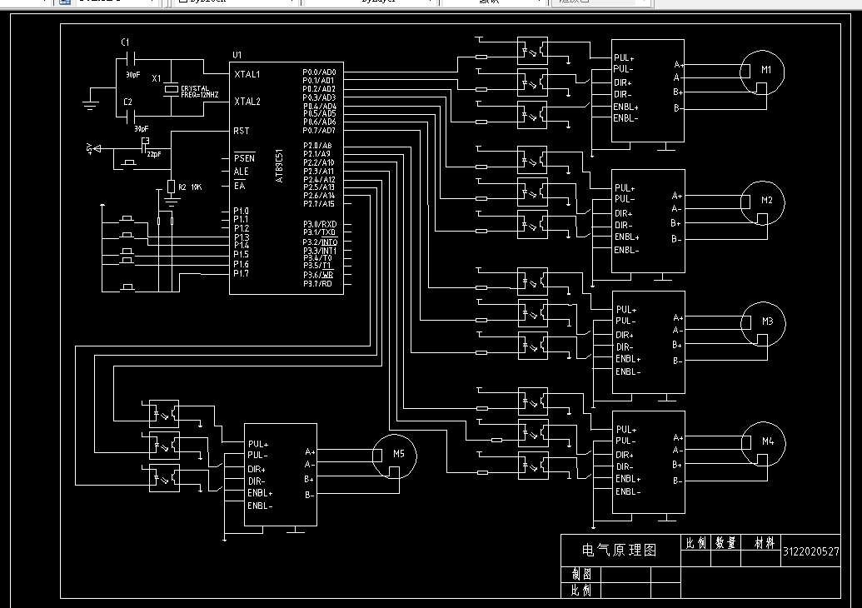The width and height of the screenshot is (862, 608).
Task: Select ENBL- on the M4 driver block
Action: 628,492
